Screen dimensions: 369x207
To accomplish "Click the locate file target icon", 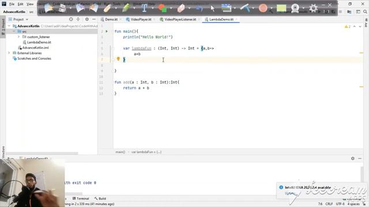I will tap(71, 19).
